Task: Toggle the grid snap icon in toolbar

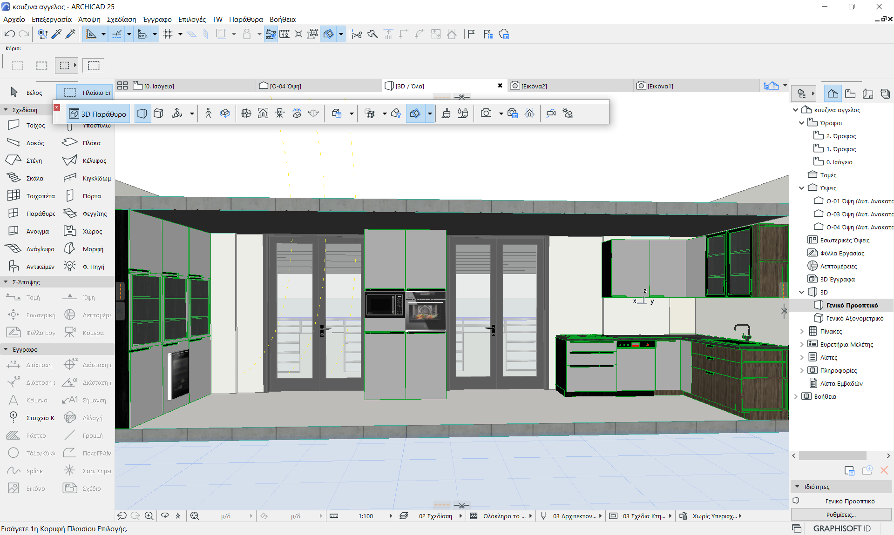Action: [168, 34]
